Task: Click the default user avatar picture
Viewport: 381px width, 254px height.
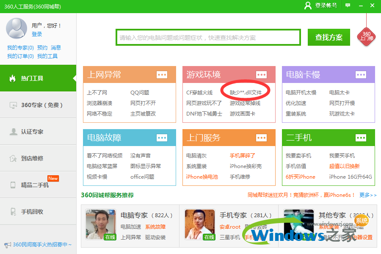Action: 17,28
